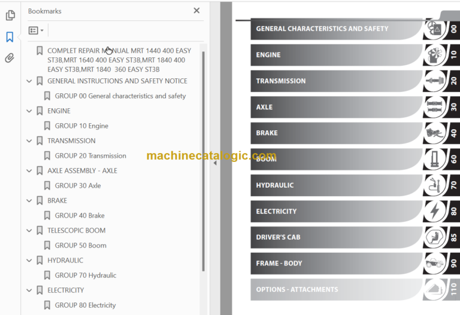Go to GROUP 70 Hydraulic bookmark
This screenshot has width=460, height=315.
(x=86, y=275)
